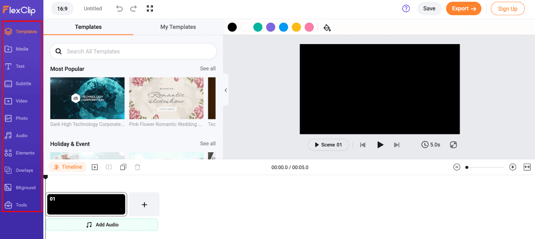Click the Search All Templates field
The image size is (535, 239).
click(133, 51)
